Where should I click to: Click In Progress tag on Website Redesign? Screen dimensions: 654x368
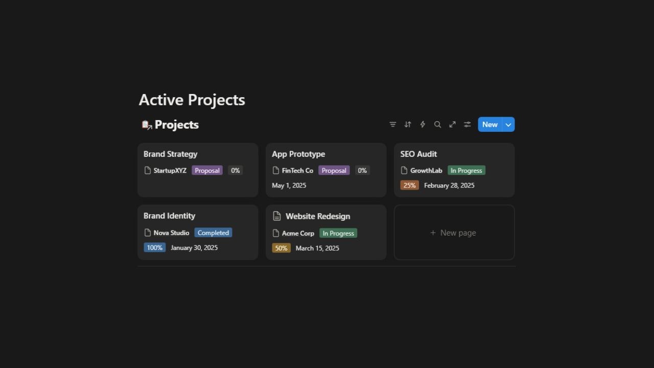point(338,233)
